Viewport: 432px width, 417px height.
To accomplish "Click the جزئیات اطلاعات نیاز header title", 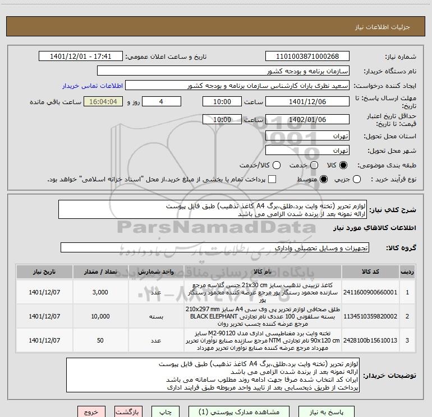I will pyautogui.click(x=383, y=27).
